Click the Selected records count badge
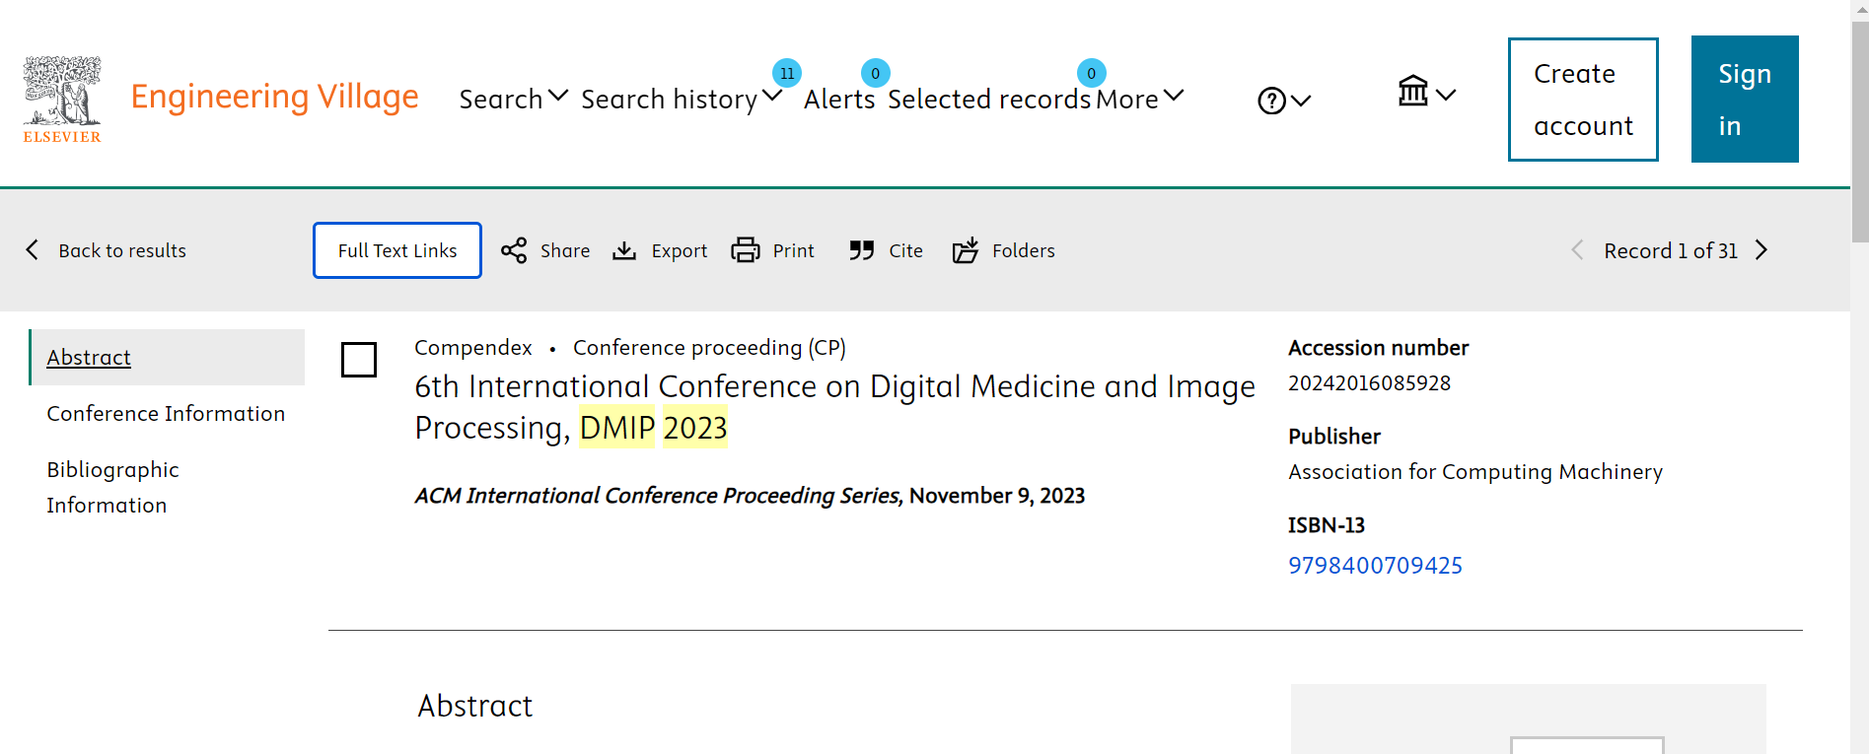 pyautogui.click(x=1091, y=73)
